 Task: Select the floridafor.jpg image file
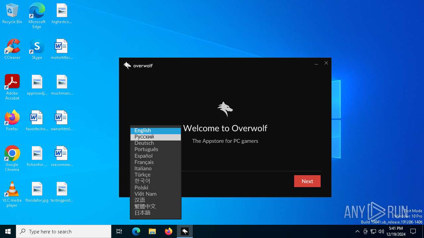37,192
